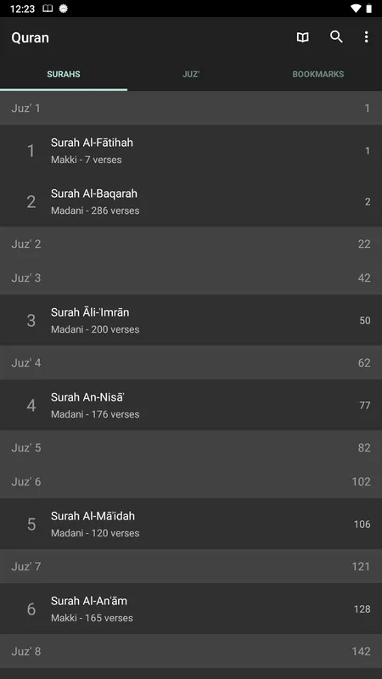
Task: Open Surah Āli-'Imrān entry
Action: click(191, 320)
